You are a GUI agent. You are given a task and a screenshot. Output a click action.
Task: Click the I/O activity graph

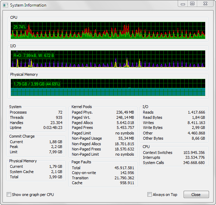click(108, 59)
